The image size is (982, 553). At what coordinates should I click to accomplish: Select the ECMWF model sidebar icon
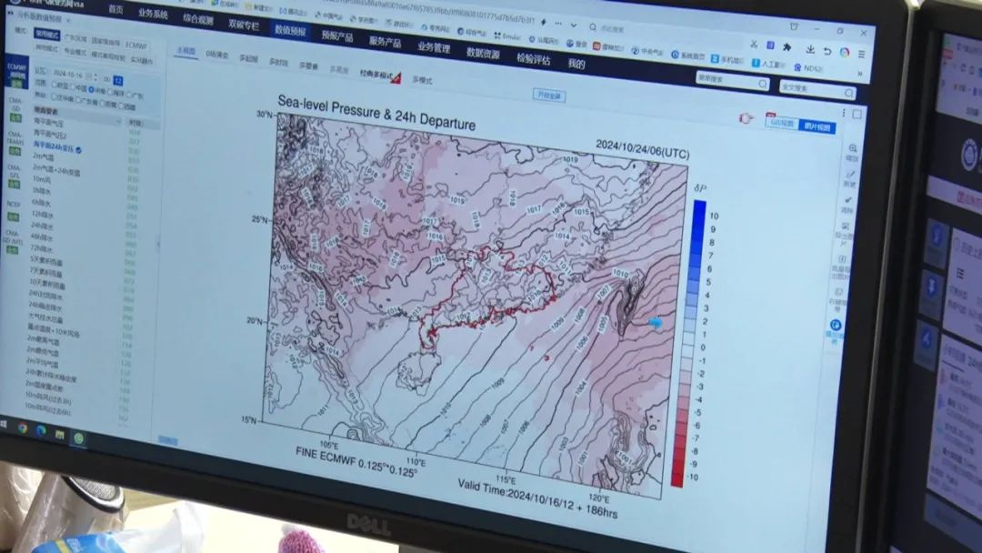click(x=17, y=71)
